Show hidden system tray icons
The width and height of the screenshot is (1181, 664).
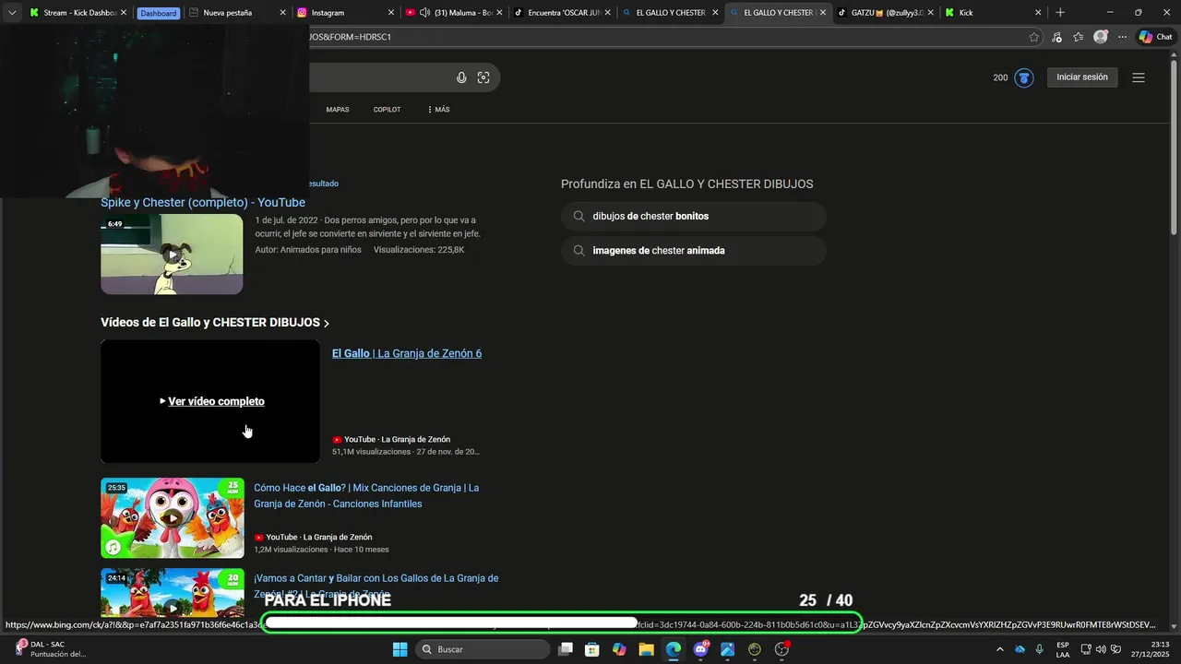point(1000,649)
